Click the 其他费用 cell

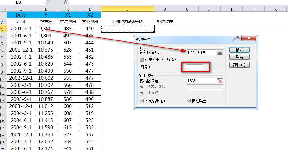coord(90,21)
